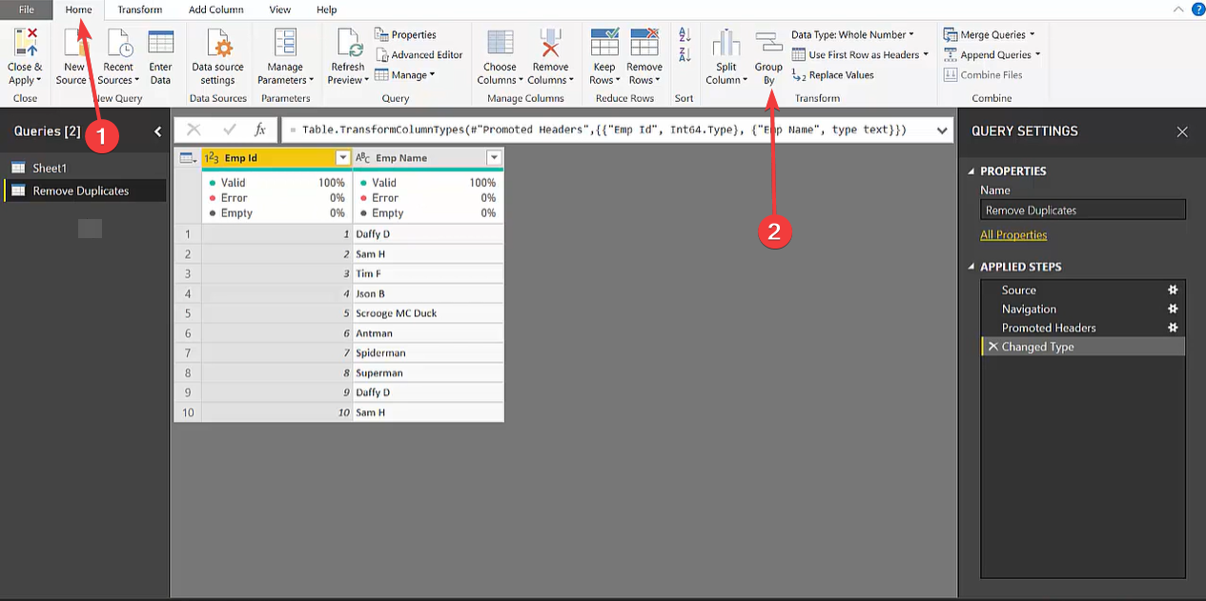The image size is (1206, 601).
Task: Open the All Properties link
Action: [x=1013, y=234]
